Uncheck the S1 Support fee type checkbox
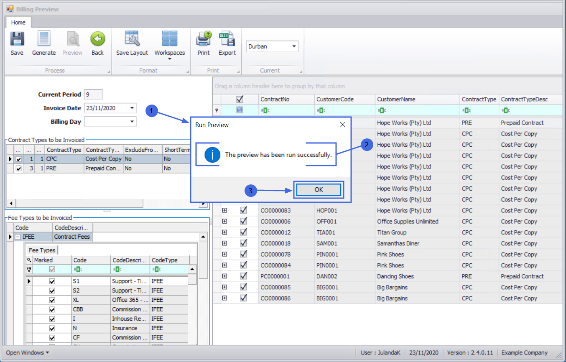The width and height of the screenshot is (566, 362). pos(52,281)
